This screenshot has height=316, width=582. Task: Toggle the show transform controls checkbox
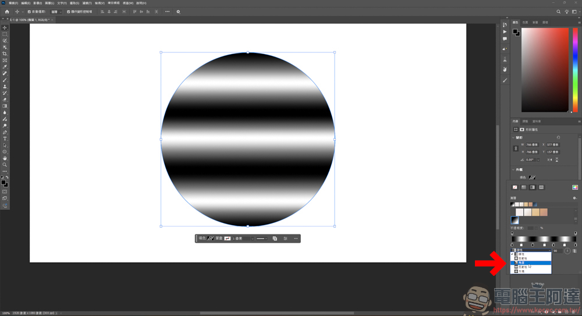[68, 12]
